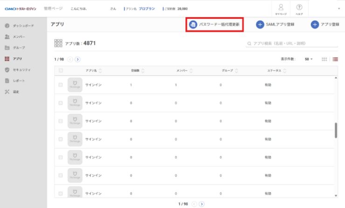Switch to list view icon
345x208 pixels.
pos(335,60)
